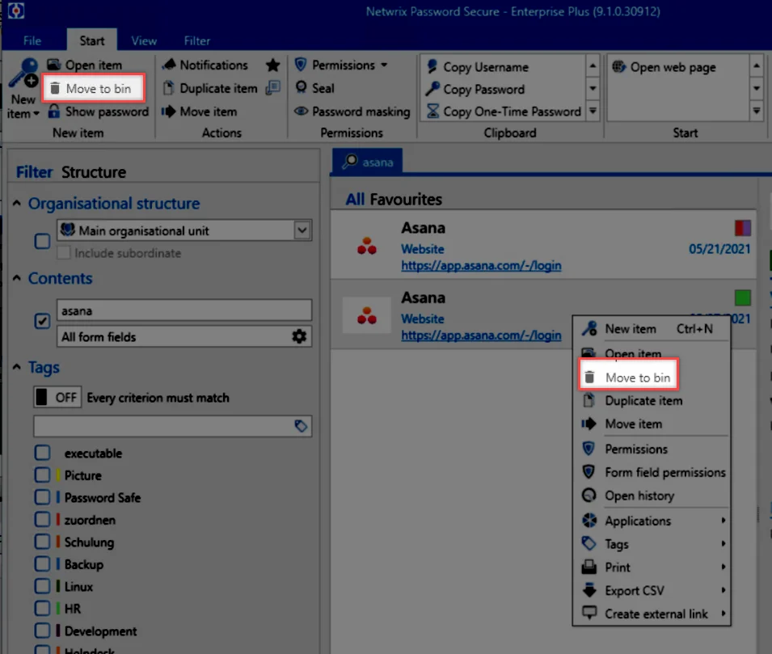Switch the Every criterion must match toggle

click(x=57, y=398)
